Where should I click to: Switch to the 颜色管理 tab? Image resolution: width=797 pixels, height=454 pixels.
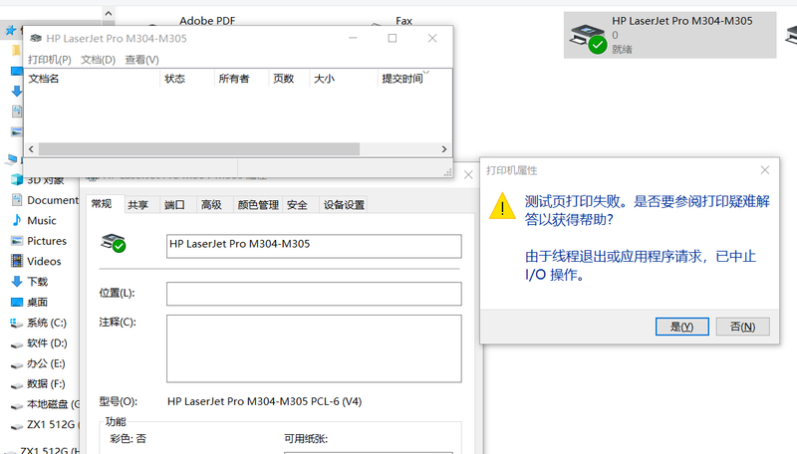(257, 205)
